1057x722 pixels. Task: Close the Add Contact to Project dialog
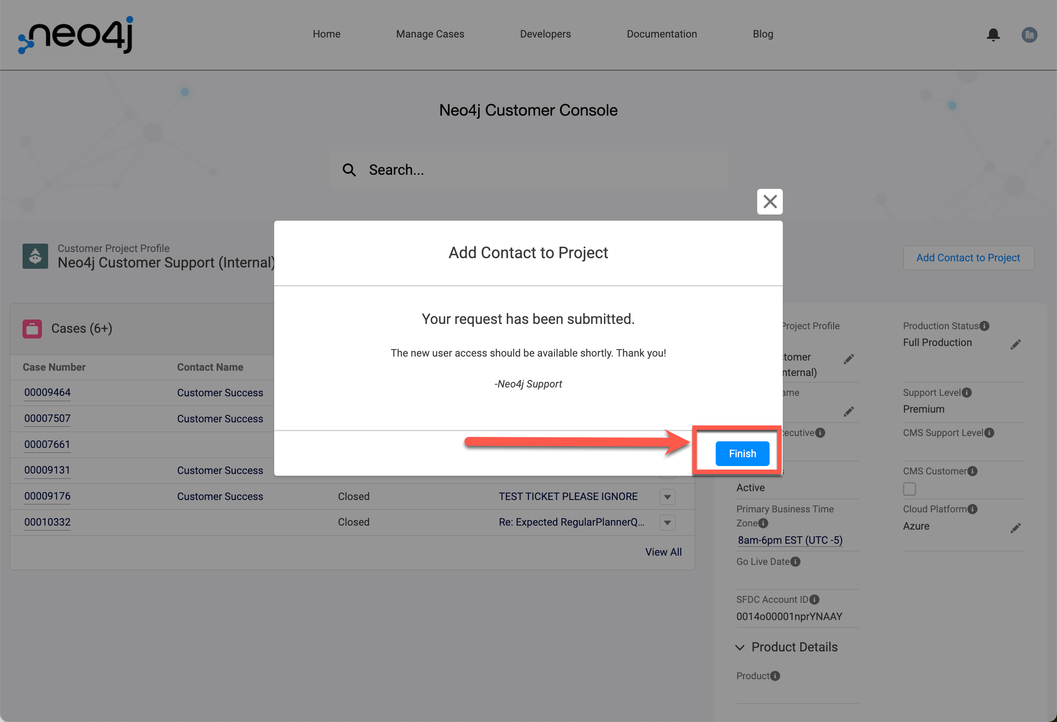[770, 201]
